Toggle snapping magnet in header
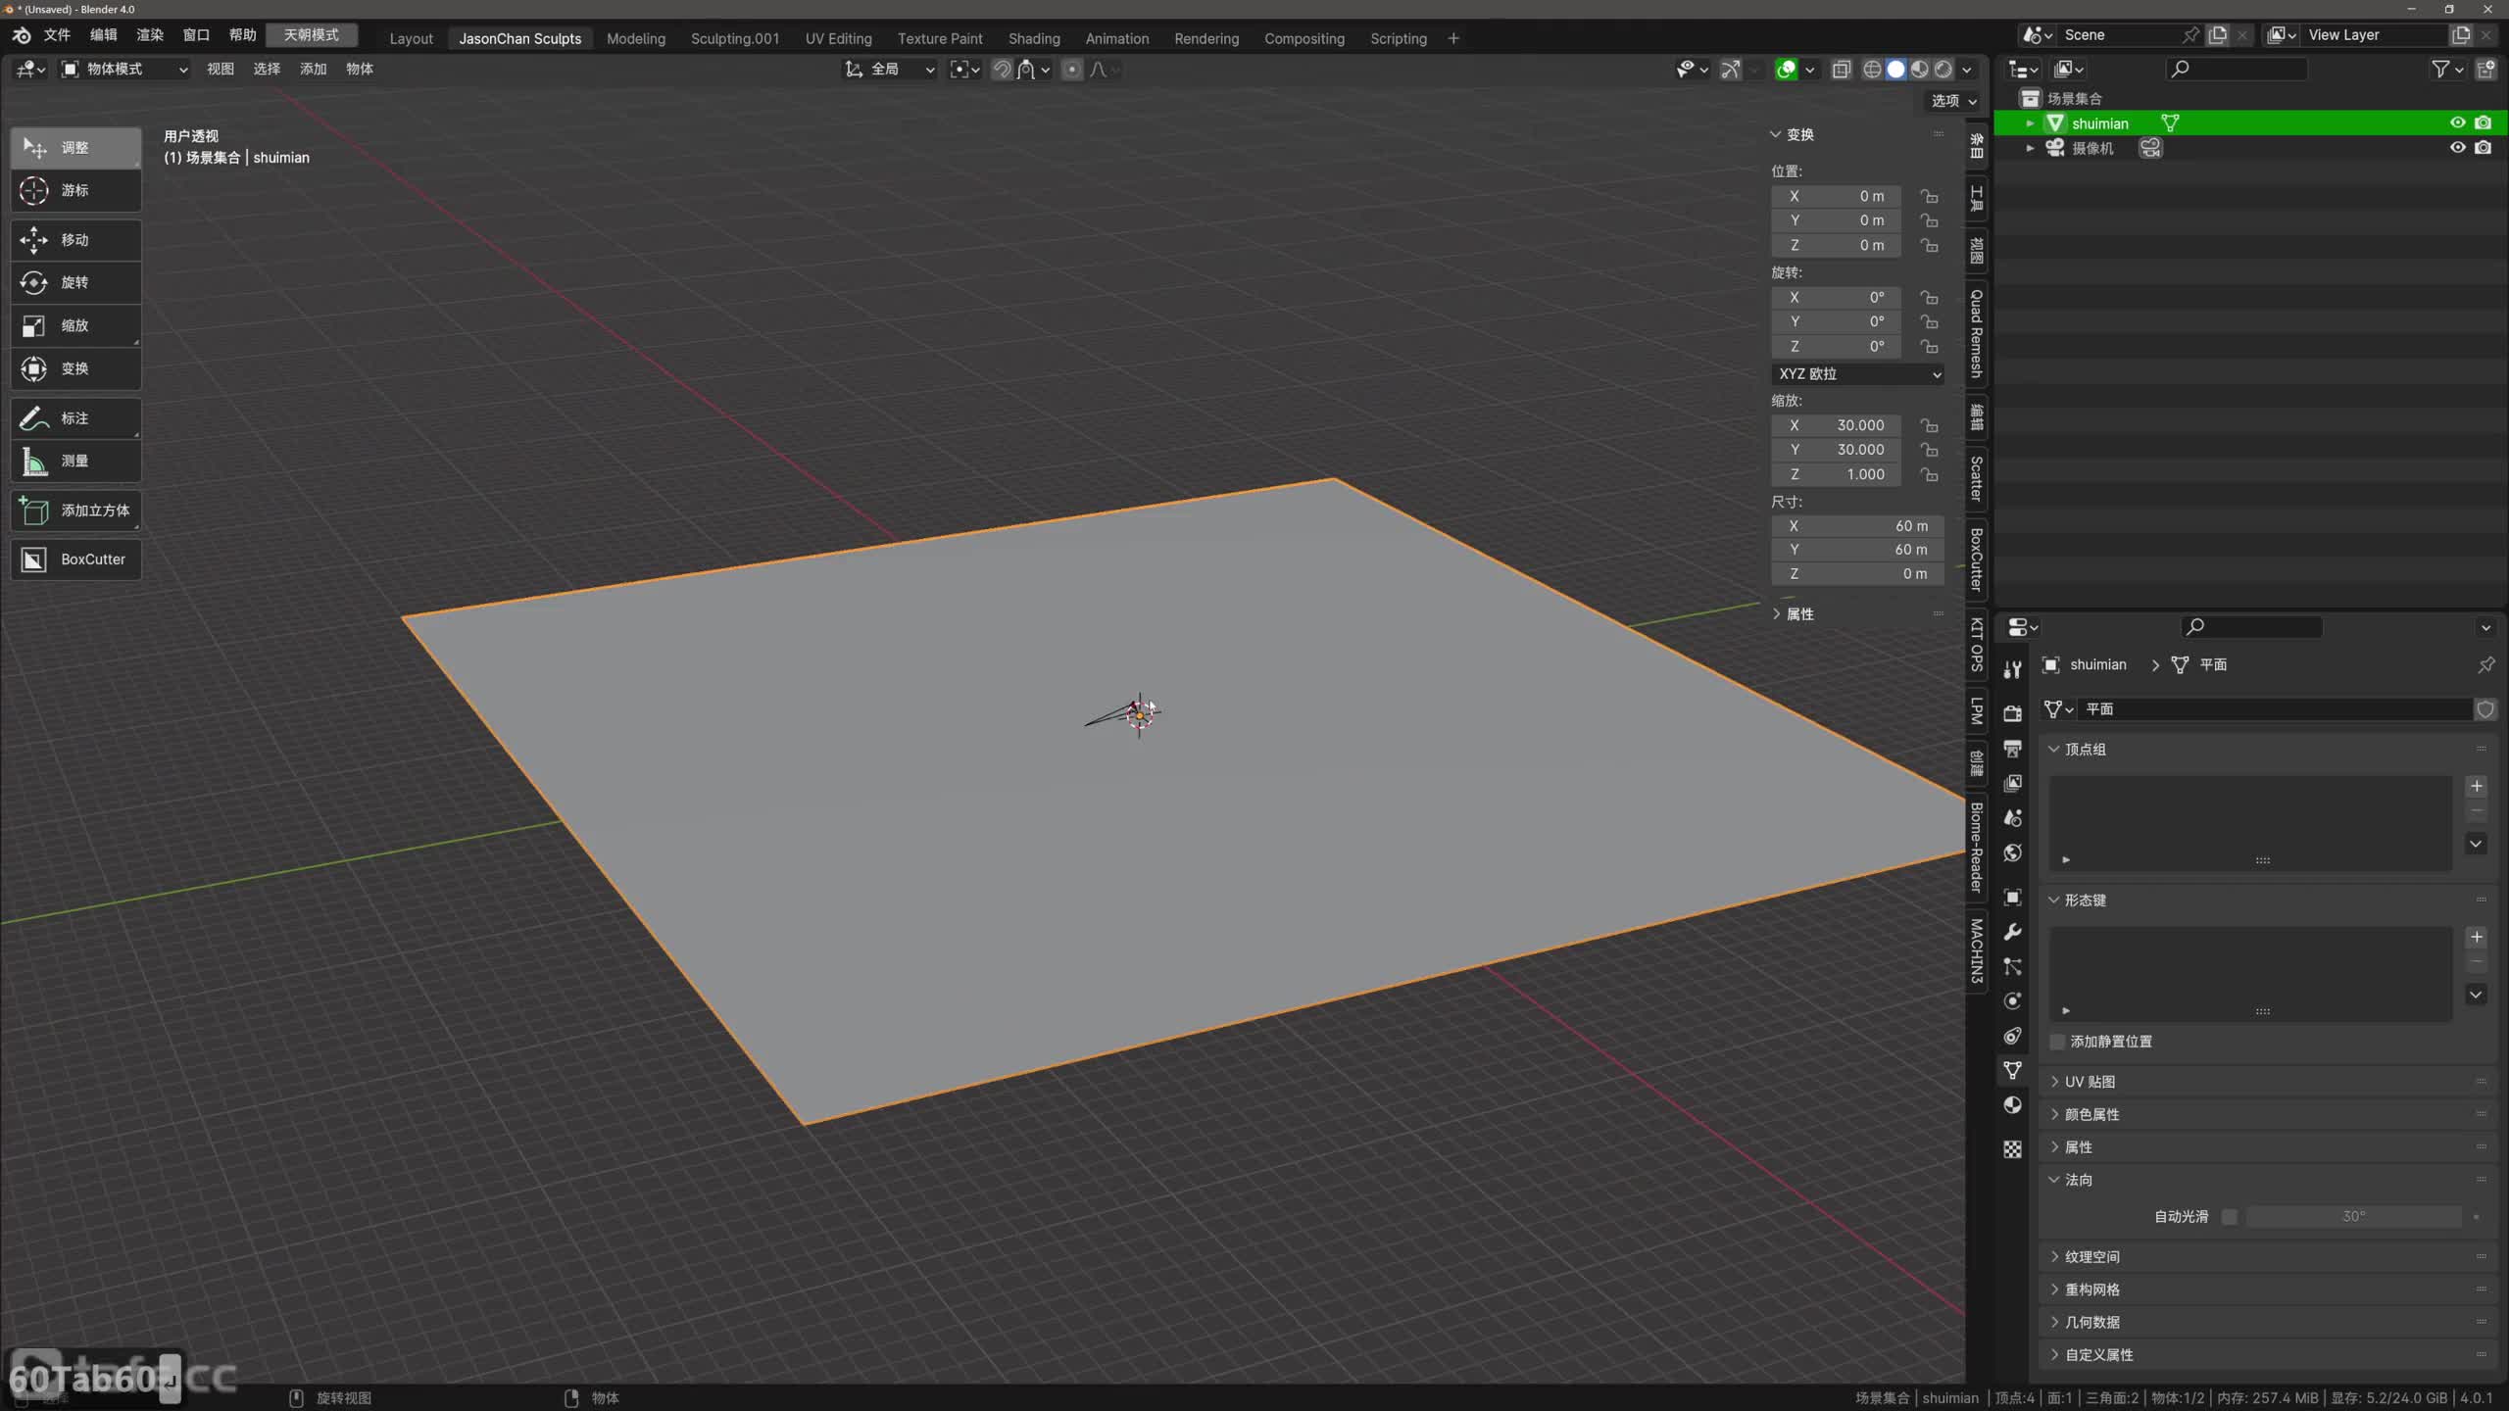This screenshot has width=2509, height=1411. [1002, 69]
